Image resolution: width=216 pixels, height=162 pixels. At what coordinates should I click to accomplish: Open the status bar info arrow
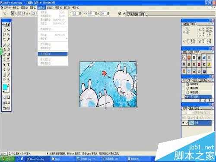point(48,153)
